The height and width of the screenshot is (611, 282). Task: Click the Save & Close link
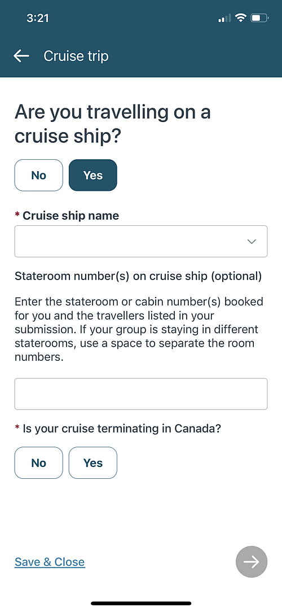[x=50, y=562]
